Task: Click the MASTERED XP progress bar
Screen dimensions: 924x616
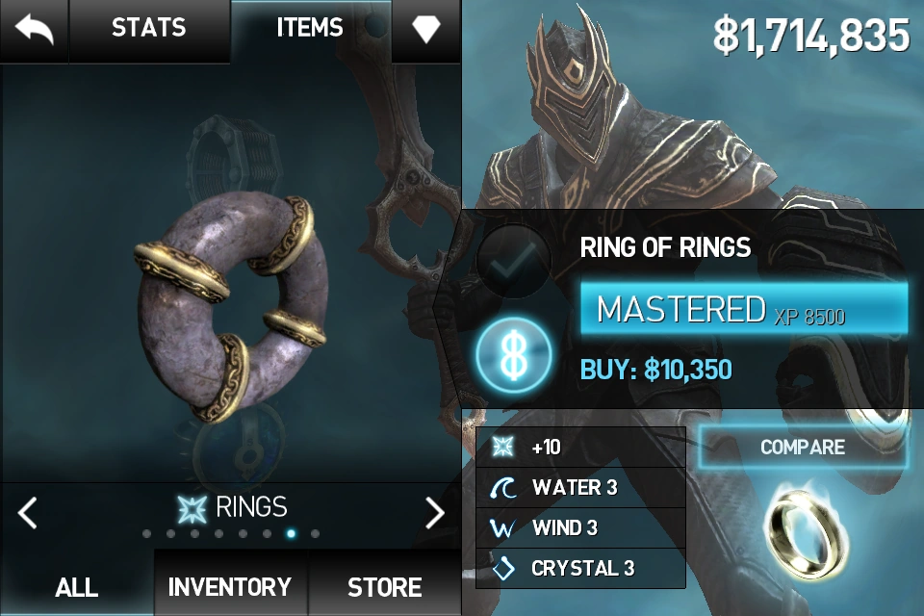Action: point(744,309)
